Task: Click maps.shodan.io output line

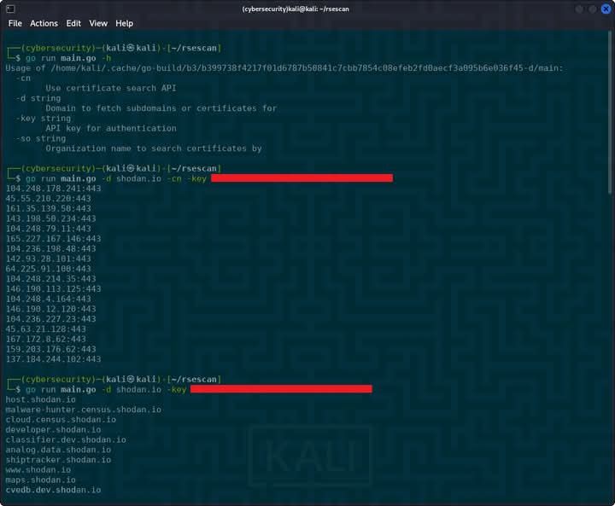Action: tap(41, 480)
